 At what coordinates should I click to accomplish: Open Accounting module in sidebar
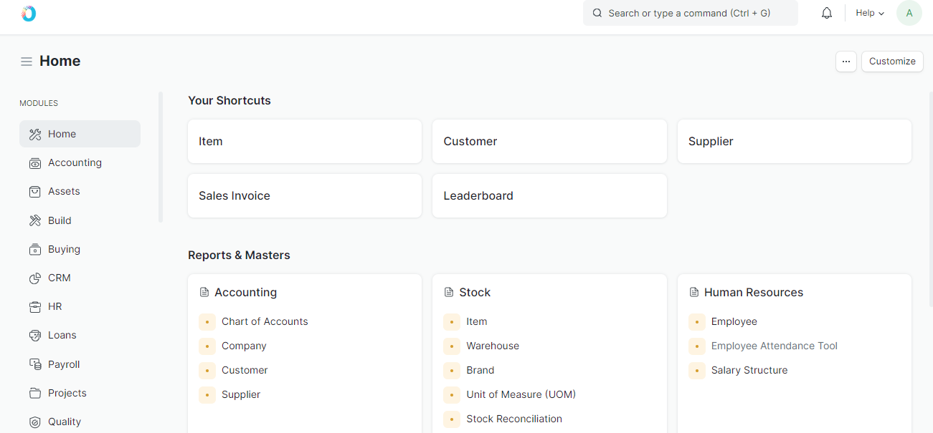(75, 162)
